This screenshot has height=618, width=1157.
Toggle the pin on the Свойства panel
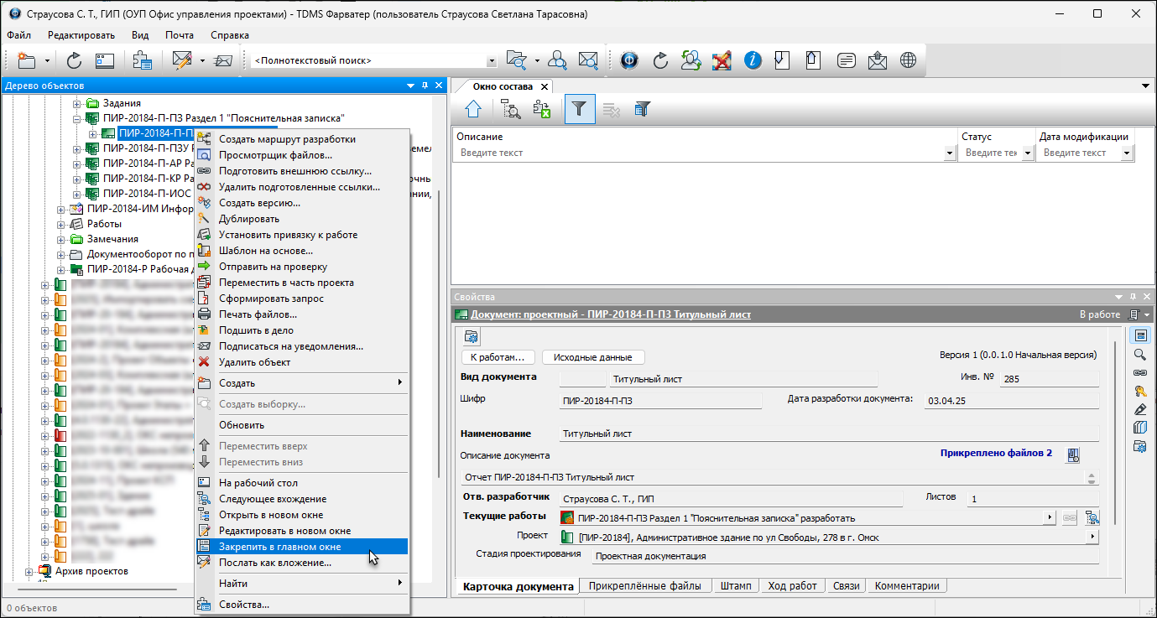(x=1133, y=297)
